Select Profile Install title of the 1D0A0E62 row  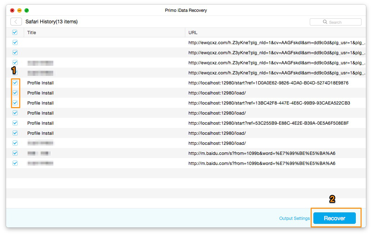coord(40,83)
